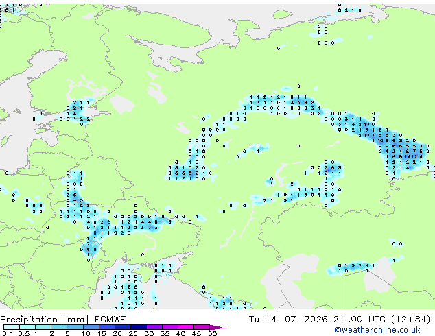Click the '(12+84)' forecast offset text
This screenshot has width=435, height=336.
(411, 320)
